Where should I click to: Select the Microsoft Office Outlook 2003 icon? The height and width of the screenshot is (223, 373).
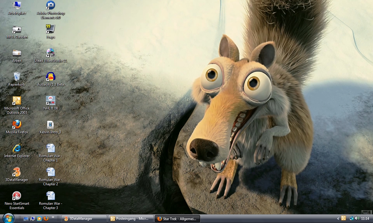click(17, 101)
